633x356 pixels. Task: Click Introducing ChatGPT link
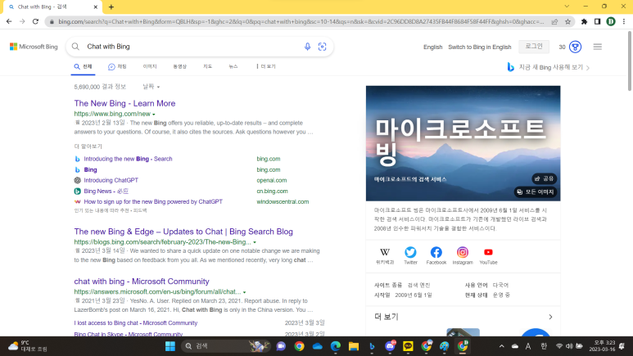111,180
